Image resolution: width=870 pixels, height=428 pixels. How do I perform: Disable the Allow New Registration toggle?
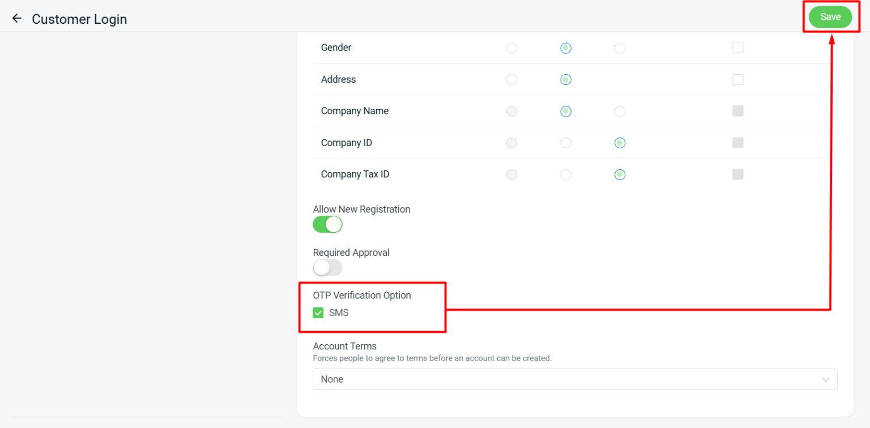[327, 224]
